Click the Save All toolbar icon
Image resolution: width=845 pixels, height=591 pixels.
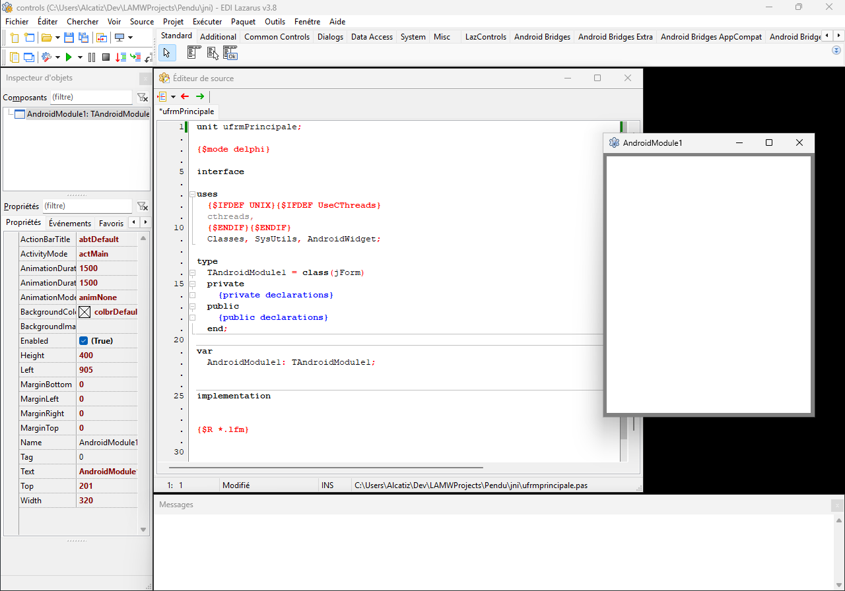click(83, 38)
